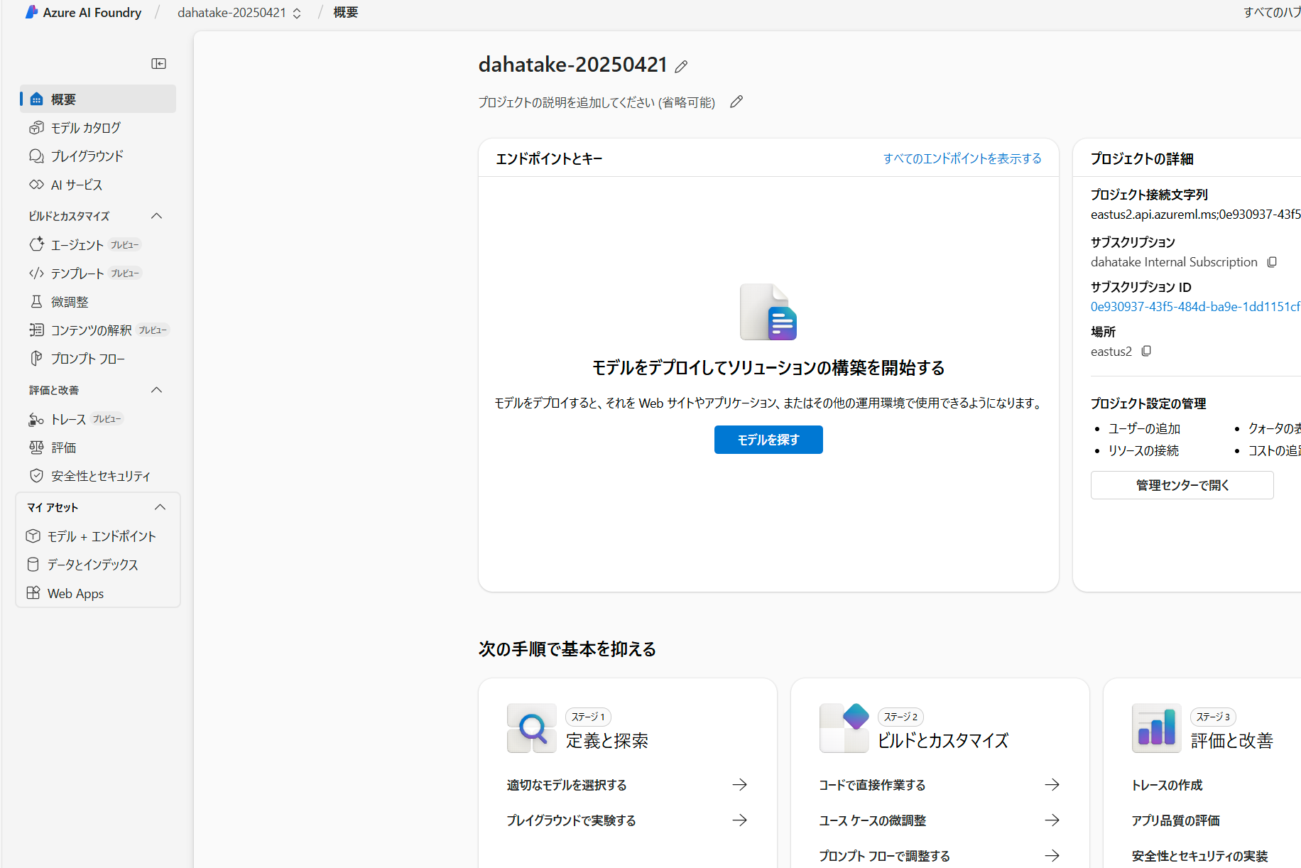The width and height of the screenshot is (1301, 868).
Task: Click the ビルドとカスタマイズ stage thumbnail
Action: [844, 728]
